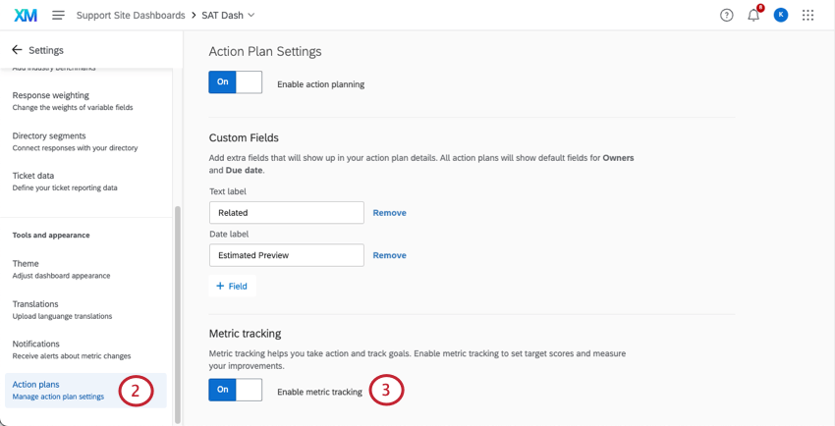Open the user account avatar

[x=781, y=15]
